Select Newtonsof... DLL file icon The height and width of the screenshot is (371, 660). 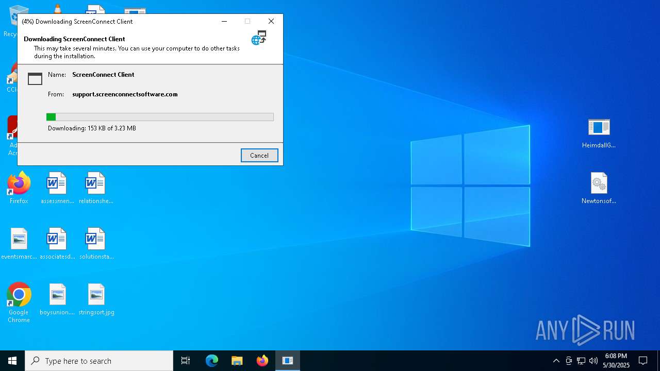(x=599, y=188)
